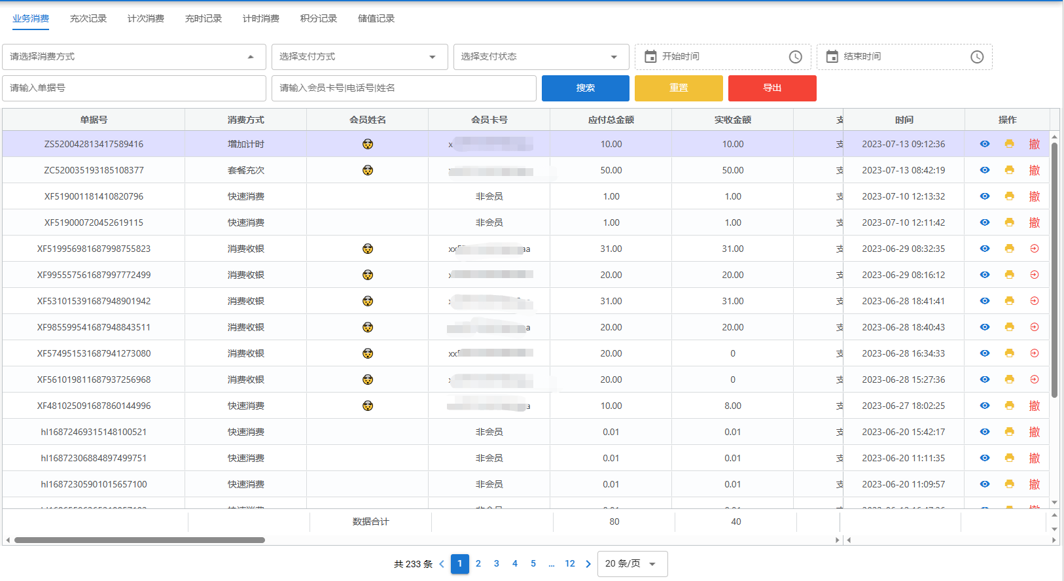Image resolution: width=1064 pixels, height=581 pixels.
Task: Print receipt for order ZS520042813417589416
Action: (x=1010, y=144)
